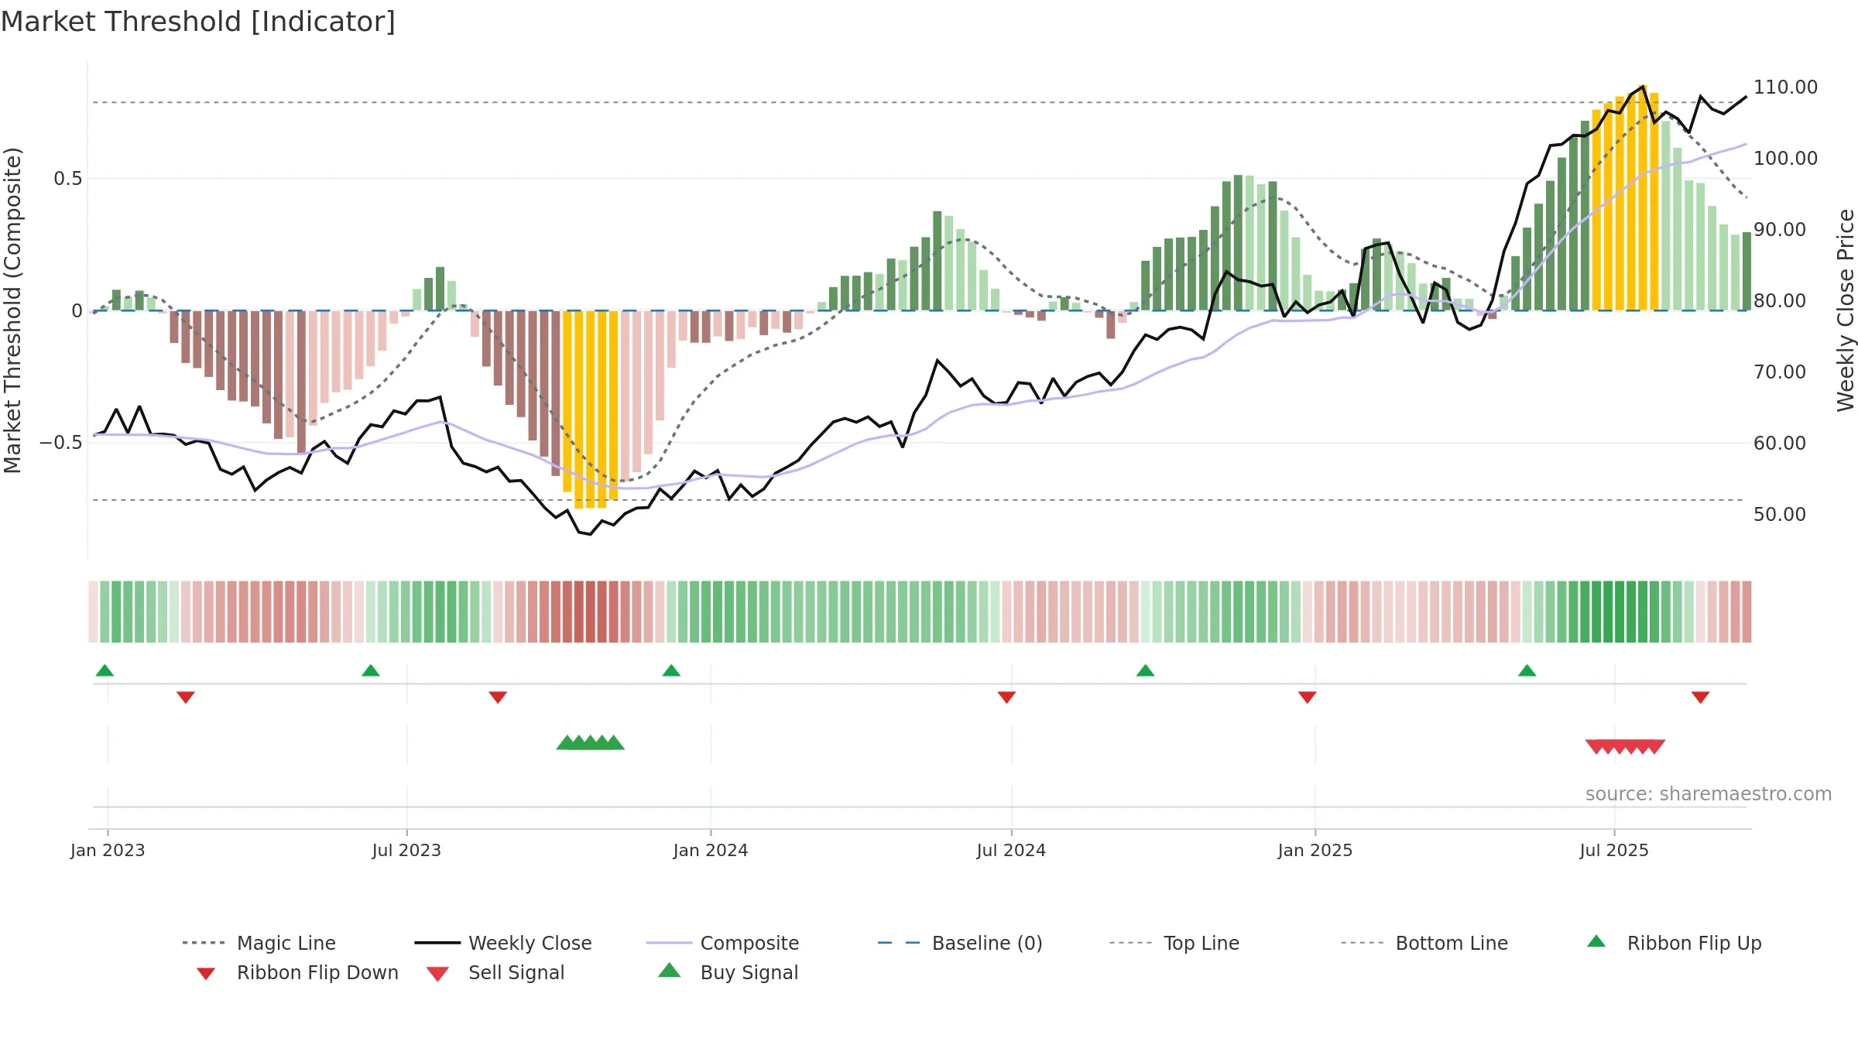Click the 60.00 price axis label
The height and width of the screenshot is (1045, 1858).
1780,443
